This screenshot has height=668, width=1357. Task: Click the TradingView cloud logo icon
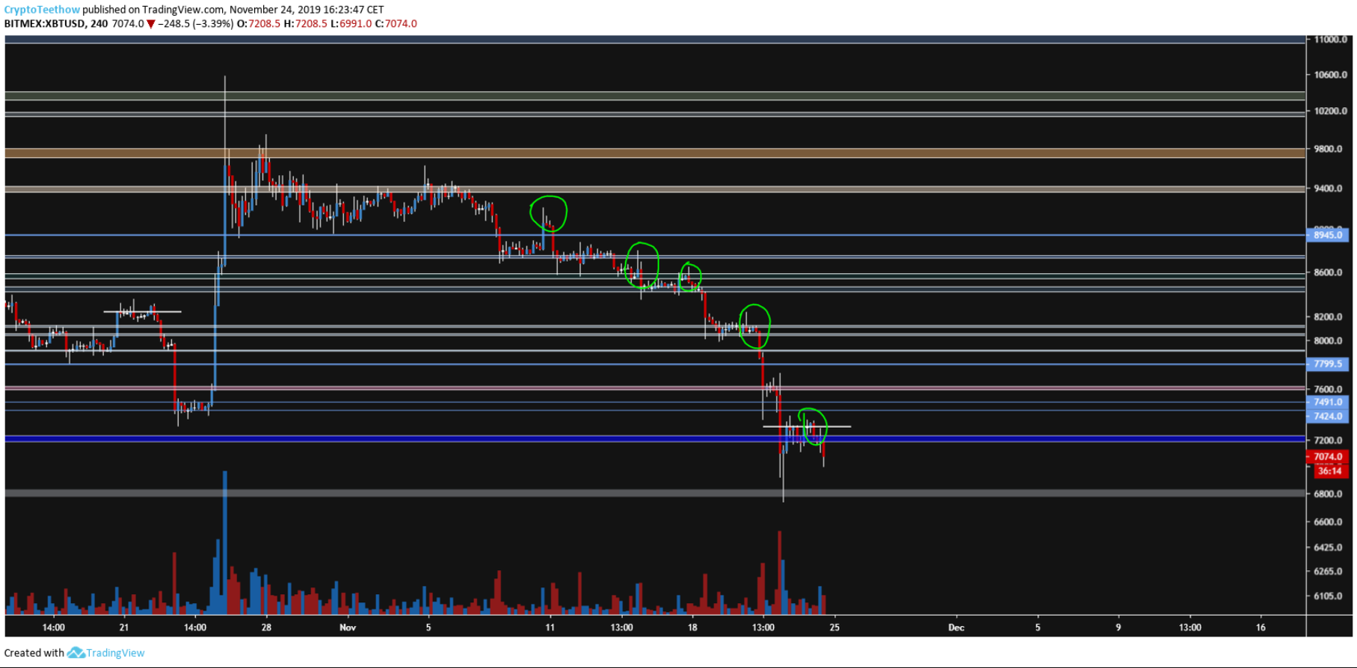click(x=76, y=653)
